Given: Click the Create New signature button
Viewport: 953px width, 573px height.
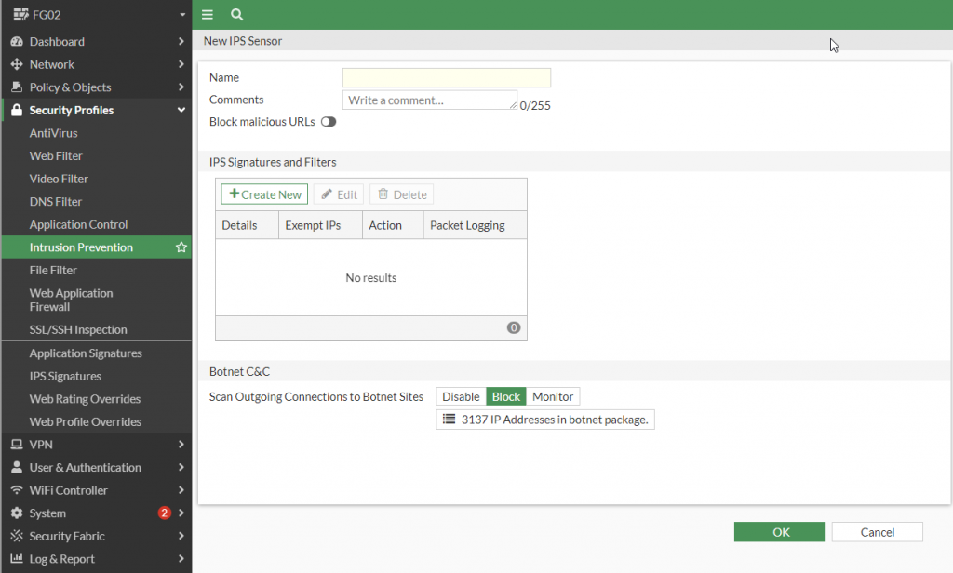Looking at the screenshot, I should [x=264, y=194].
